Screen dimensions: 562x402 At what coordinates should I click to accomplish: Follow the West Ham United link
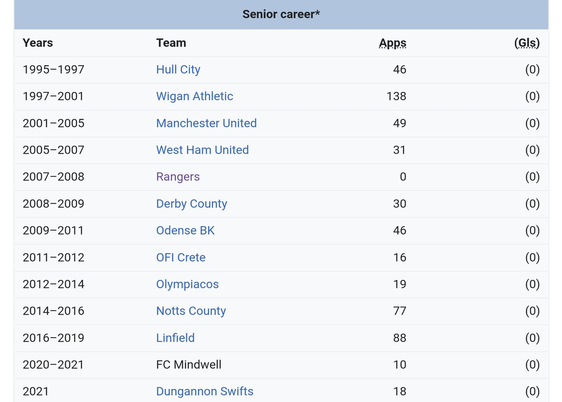pos(202,150)
